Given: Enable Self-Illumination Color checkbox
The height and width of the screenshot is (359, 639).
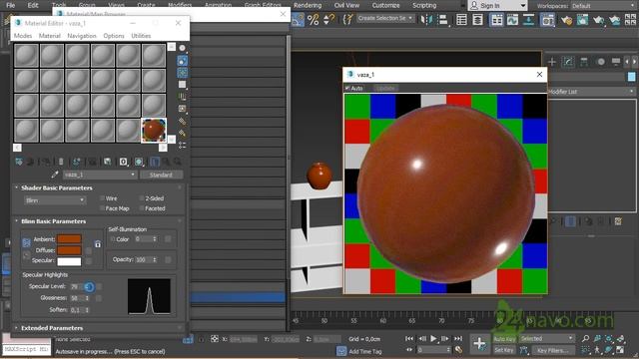Looking at the screenshot, I should pos(113,239).
